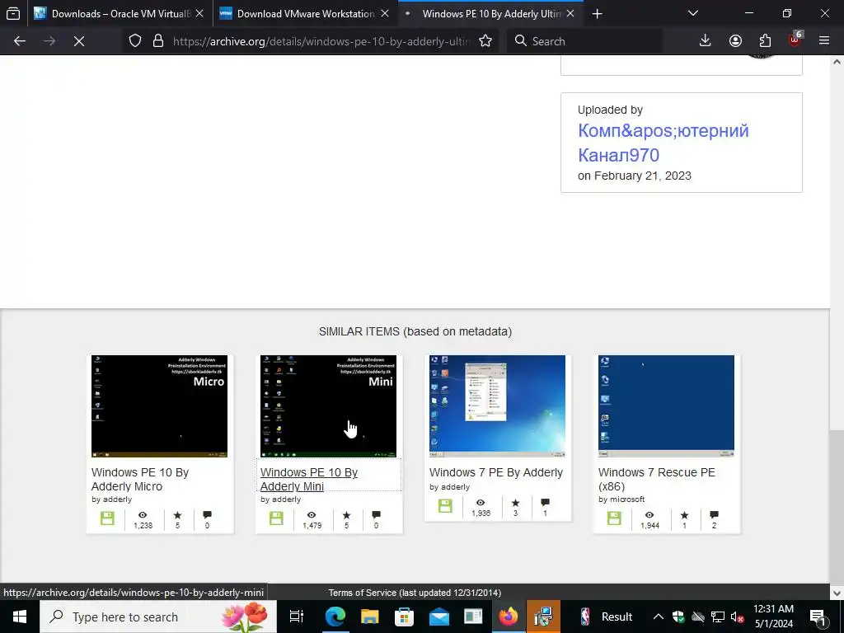The image size is (844, 633).
Task: Bookmark this page with the star
Action: [485, 41]
